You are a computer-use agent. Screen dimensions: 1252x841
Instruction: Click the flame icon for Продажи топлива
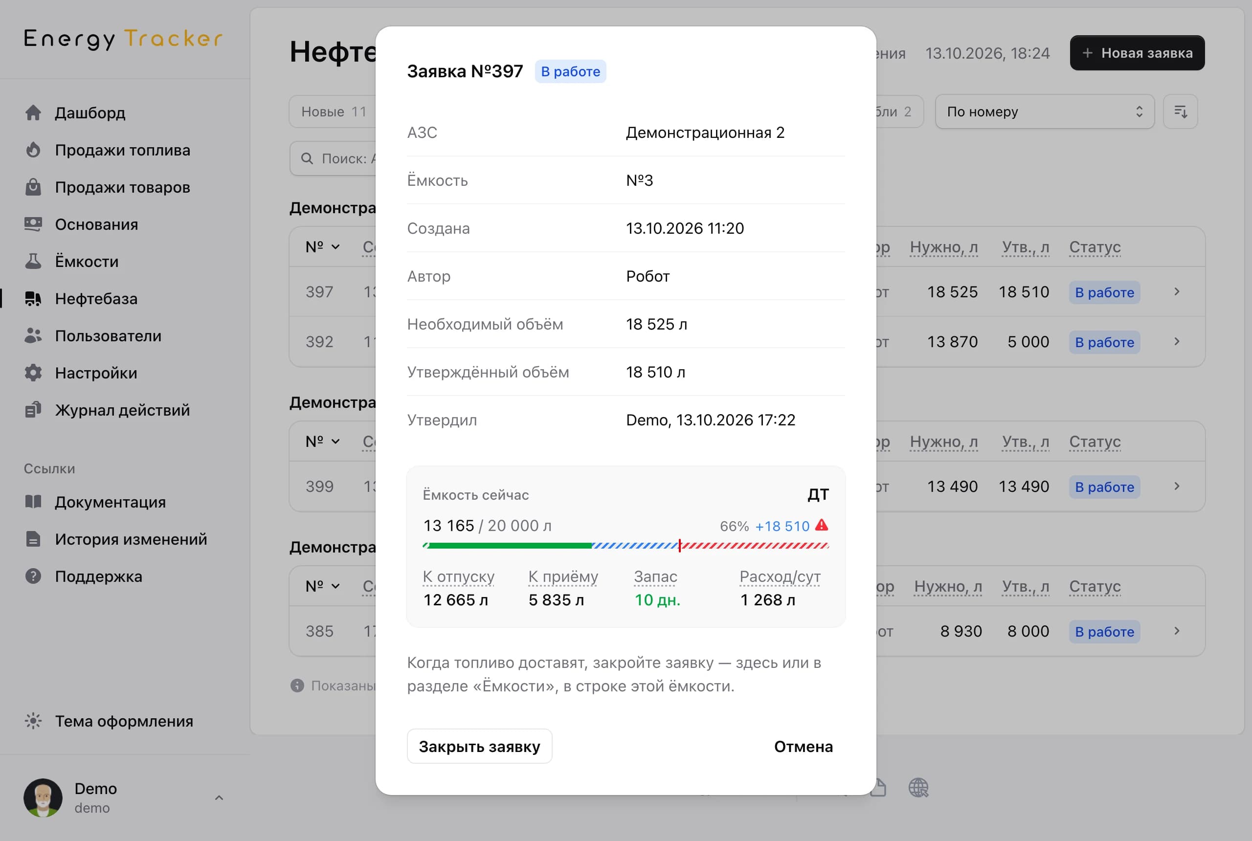pyautogui.click(x=33, y=150)
